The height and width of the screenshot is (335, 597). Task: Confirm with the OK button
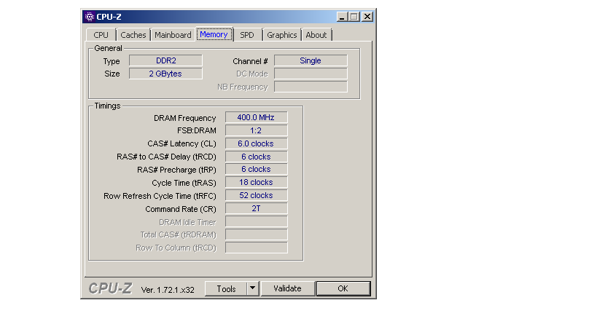pyautogui.click(x=343, y=288)
